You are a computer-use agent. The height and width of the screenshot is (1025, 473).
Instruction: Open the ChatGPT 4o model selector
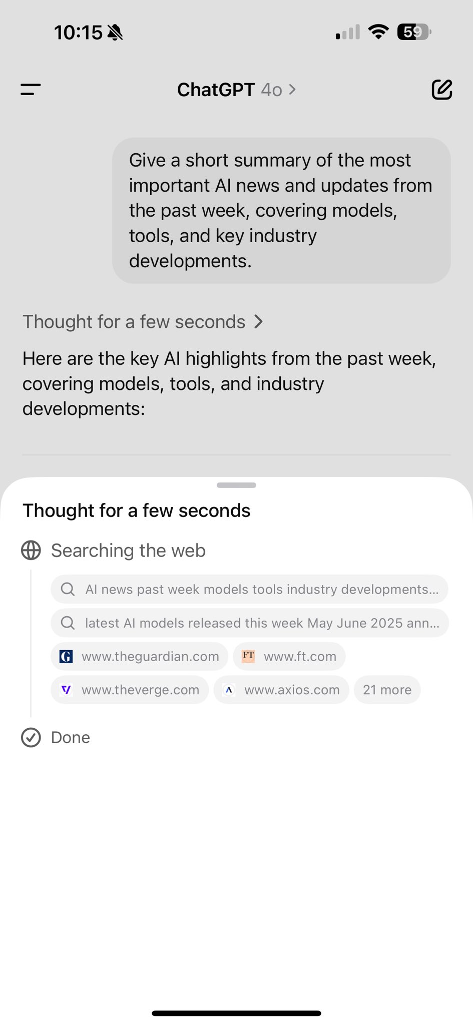[x=236, y=90]
